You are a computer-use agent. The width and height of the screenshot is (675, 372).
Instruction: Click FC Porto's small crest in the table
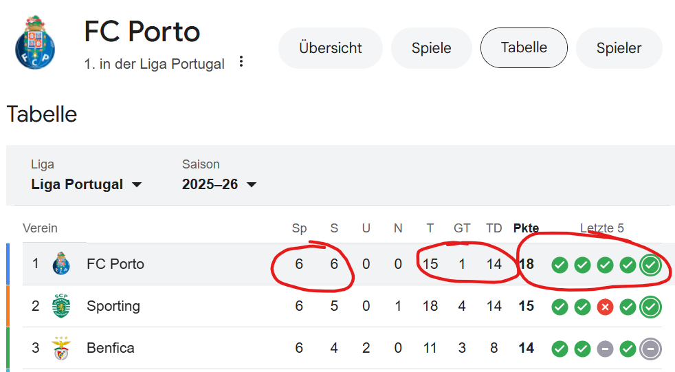[62, 264]
